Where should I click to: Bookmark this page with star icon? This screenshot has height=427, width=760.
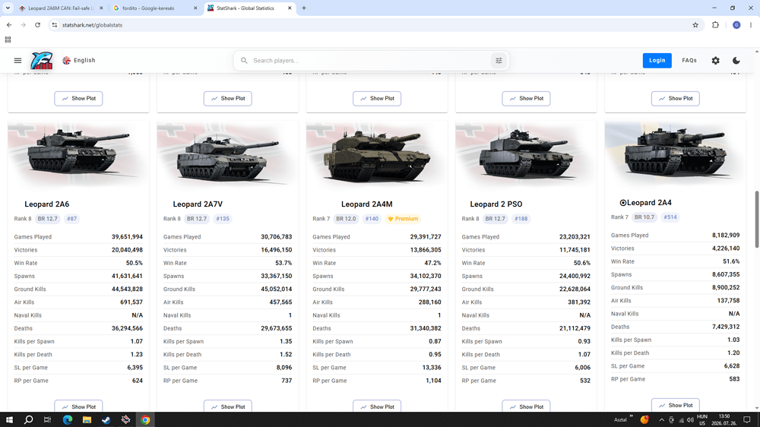pyautogui.click(x=695, y=25)
